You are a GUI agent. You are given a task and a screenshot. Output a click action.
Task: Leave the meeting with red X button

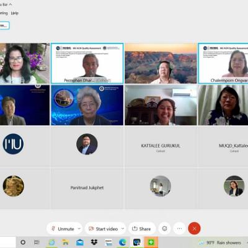(194, 229)
